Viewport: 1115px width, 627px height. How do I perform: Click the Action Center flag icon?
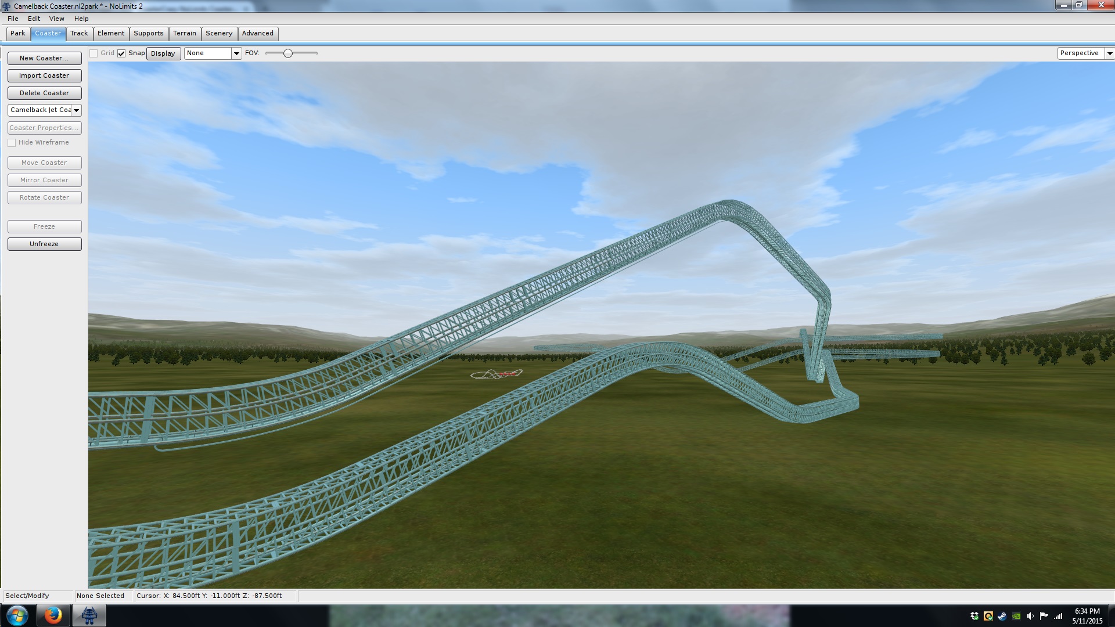pyautogui.click(x=1044, y=616)
